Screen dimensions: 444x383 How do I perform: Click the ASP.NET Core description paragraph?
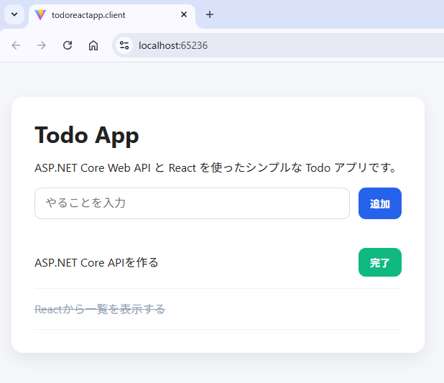(x=216, y=168)
